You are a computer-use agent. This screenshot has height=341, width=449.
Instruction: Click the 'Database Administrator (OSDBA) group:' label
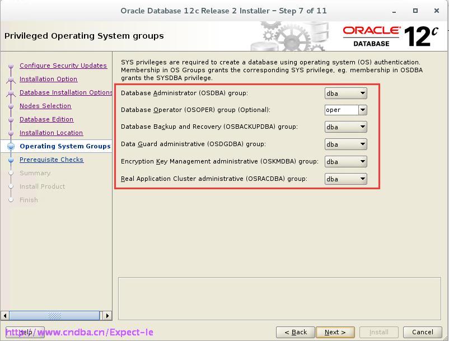coord(184,94)
